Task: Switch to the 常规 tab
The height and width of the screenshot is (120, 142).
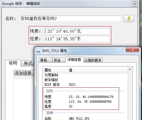Action: [45, 60]
